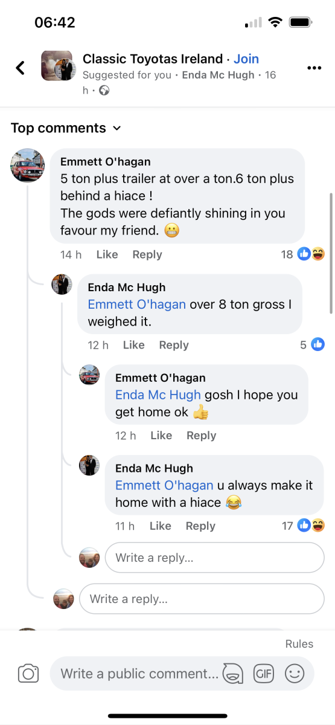Image resolution: width=335 pixels, height=725 pixels.
Task: Go back using the arrow icon
Action: [x=21, y=67]
